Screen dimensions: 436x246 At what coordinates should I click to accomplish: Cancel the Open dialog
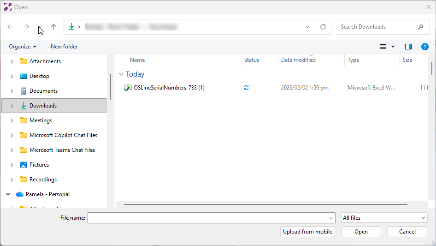click(407, 232)
